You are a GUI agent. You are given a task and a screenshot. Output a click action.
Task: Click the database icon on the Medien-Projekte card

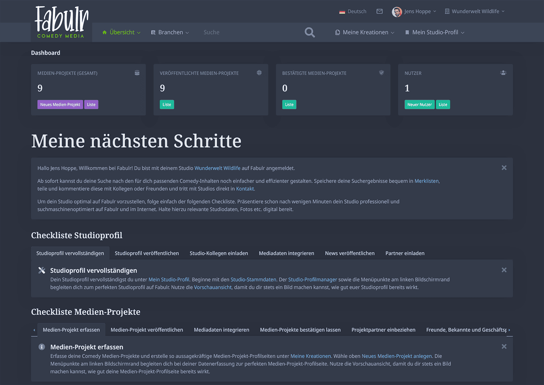tap(137, 72)
